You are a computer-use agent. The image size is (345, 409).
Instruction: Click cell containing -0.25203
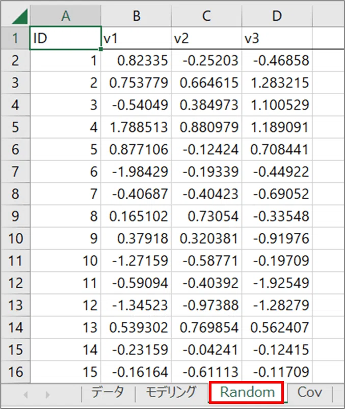coord(207,61)
